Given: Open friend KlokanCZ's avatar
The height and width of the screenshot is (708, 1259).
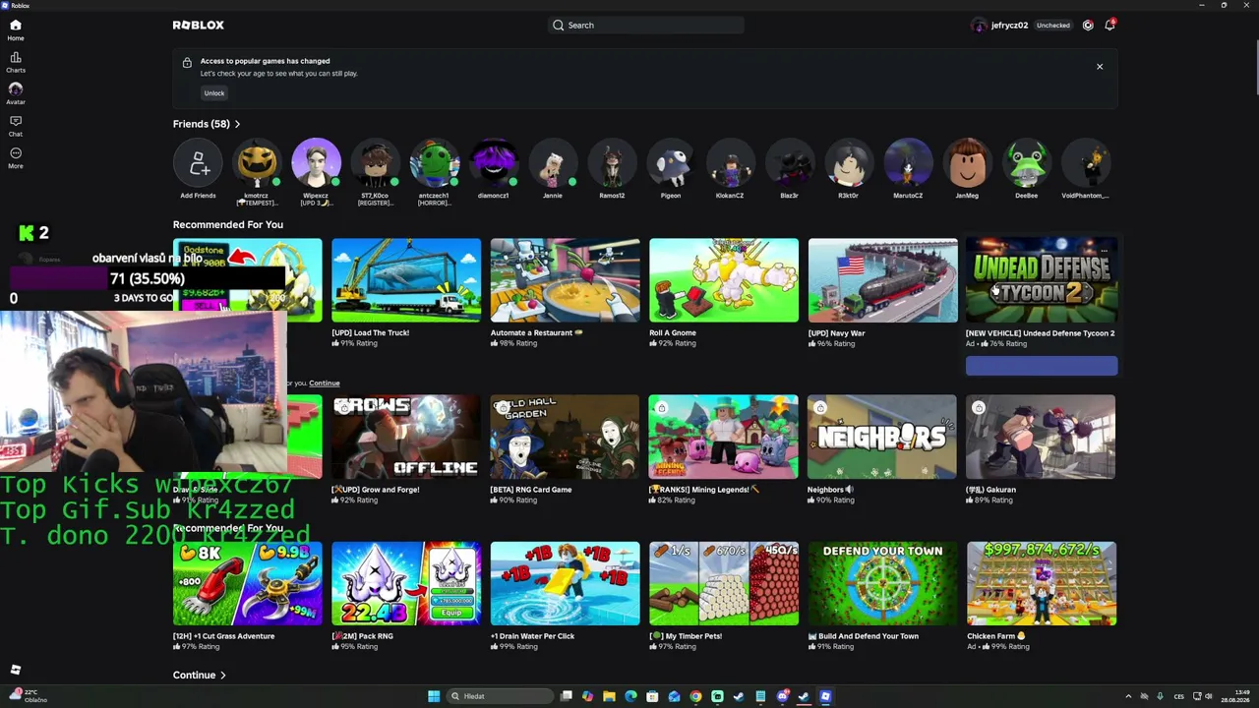Looking at the screenshot, I should tap(730, 164).
